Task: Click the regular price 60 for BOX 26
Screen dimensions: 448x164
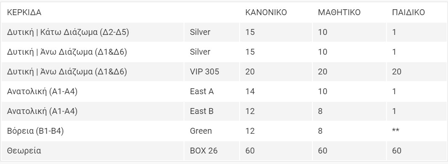Action: 250,151
